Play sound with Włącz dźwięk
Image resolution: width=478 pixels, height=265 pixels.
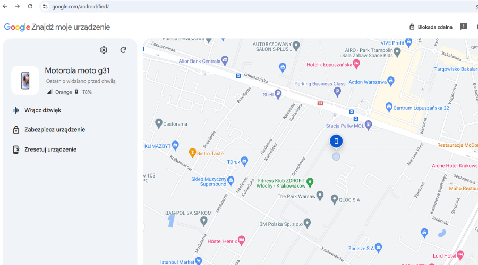point(42,110)
